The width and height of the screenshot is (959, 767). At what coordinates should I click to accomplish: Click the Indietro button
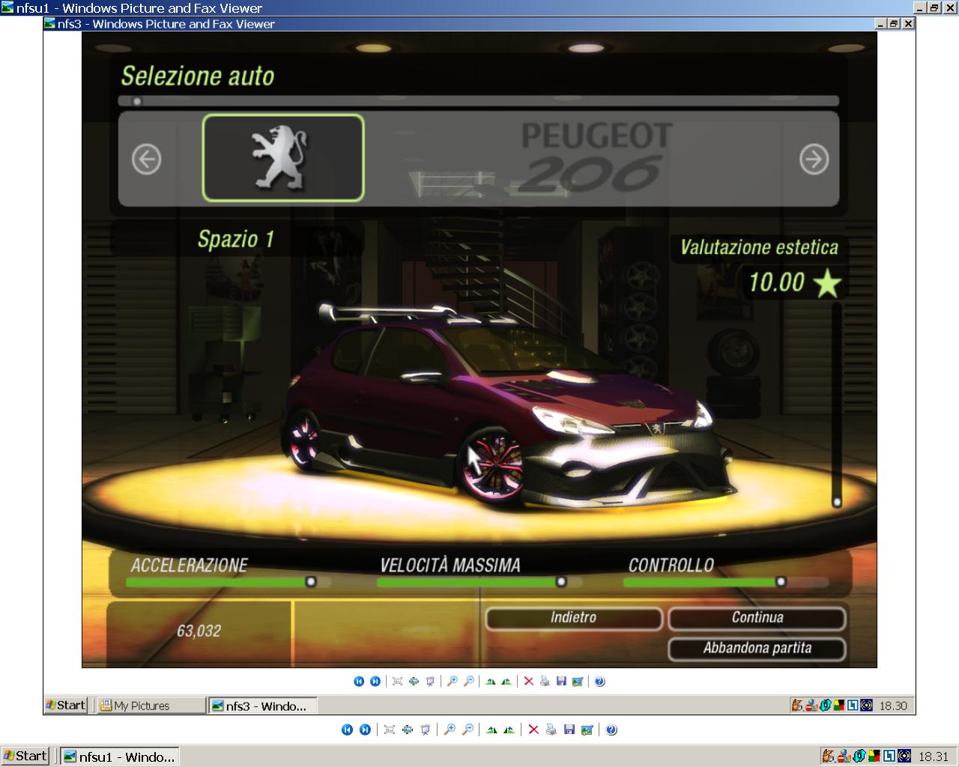point(574,618)
